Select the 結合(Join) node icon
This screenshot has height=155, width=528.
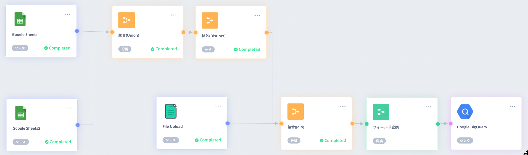tap(296, 111)
